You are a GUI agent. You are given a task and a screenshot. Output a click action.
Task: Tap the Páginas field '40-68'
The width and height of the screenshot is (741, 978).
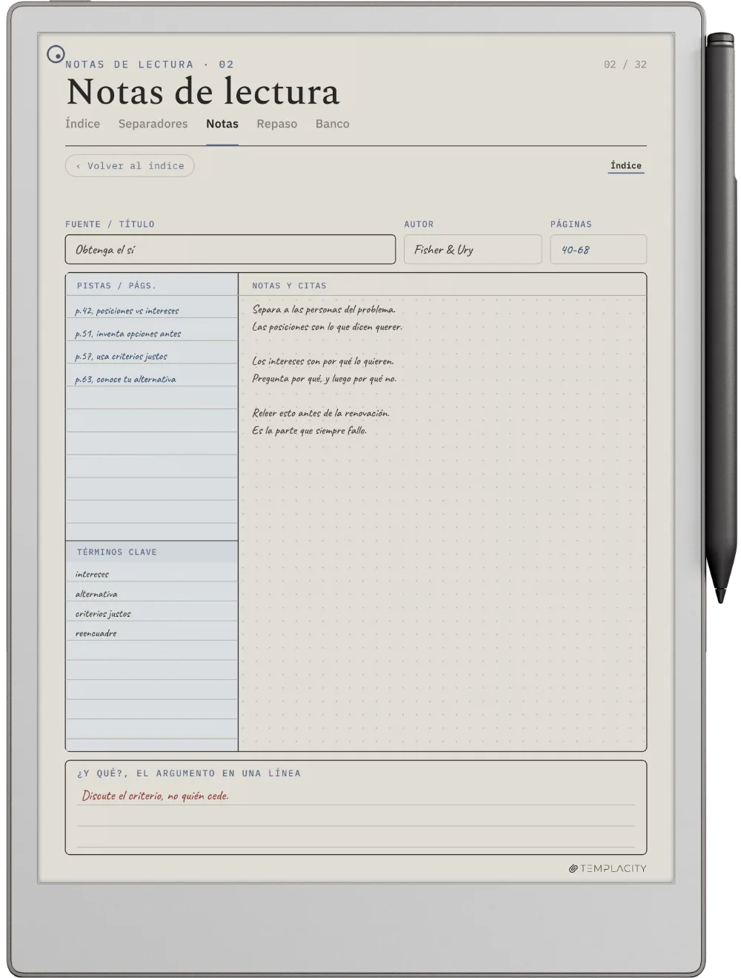coord(599,250)
